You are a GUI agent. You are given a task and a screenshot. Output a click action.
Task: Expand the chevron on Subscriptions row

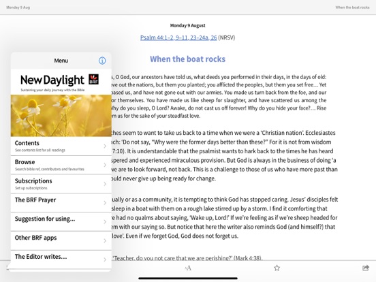tap(105, 184)
